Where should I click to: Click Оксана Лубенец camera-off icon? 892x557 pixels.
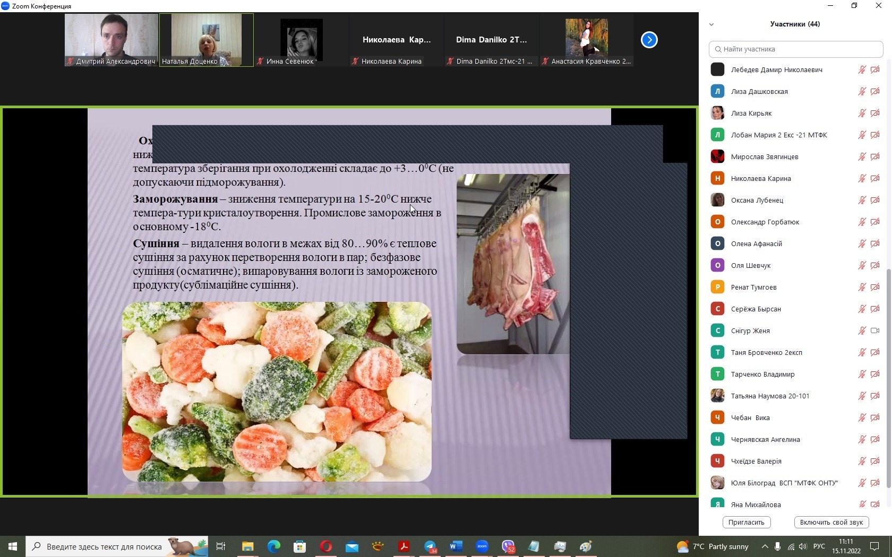pyautogui.click(x=875, y=200)
